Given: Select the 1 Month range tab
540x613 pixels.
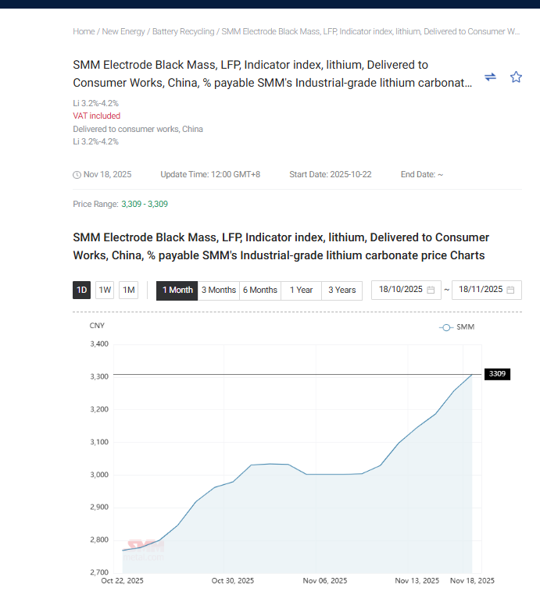Looking at the screenshot, I should pyautogui.click(x=177, y=290).
